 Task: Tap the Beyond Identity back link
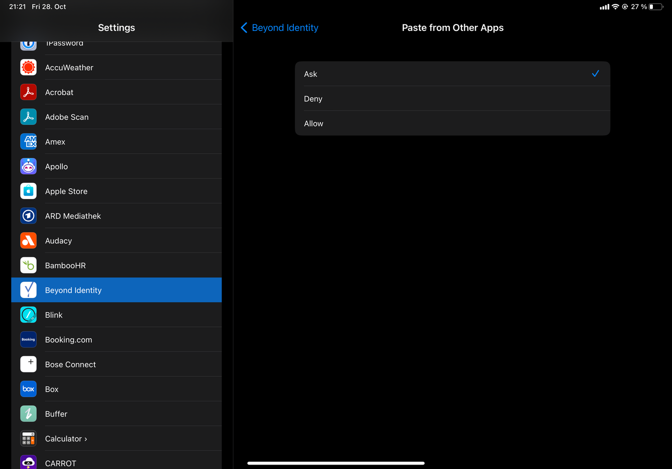click(x=285, y=28)
